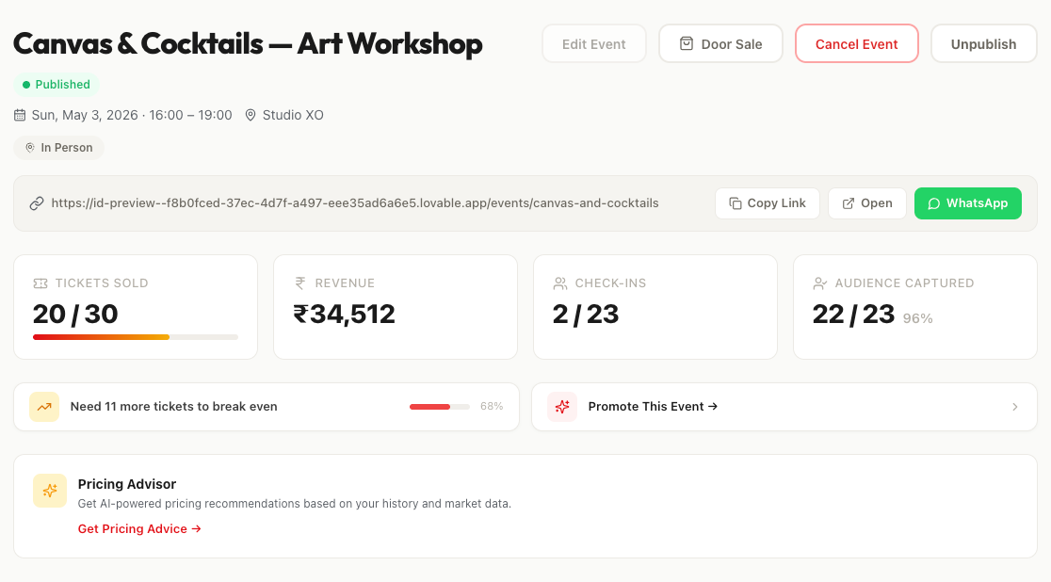
Task: Click the calendar icon beside the event date
Action: pos(20,115)
